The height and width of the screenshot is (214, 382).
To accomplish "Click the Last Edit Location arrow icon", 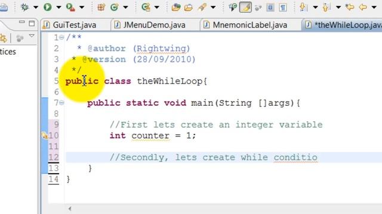I will pos(350,7).
